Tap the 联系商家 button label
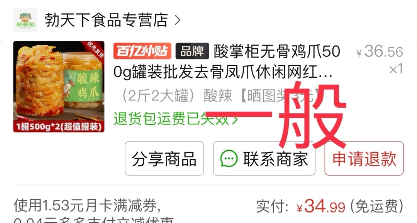417x223 pixels. click(x=276, y=159)
